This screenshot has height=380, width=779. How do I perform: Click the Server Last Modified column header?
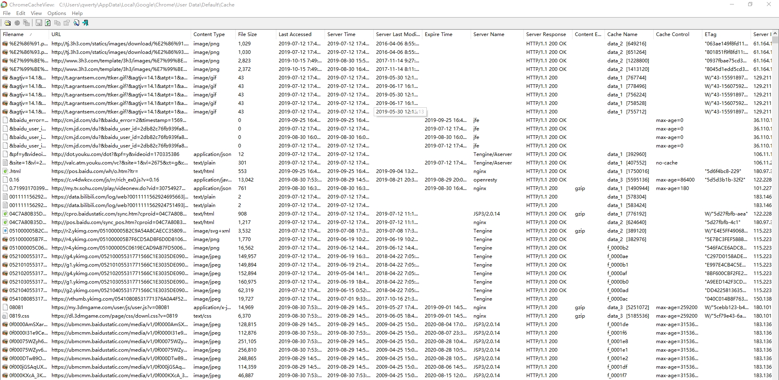[x=398, y=34]
